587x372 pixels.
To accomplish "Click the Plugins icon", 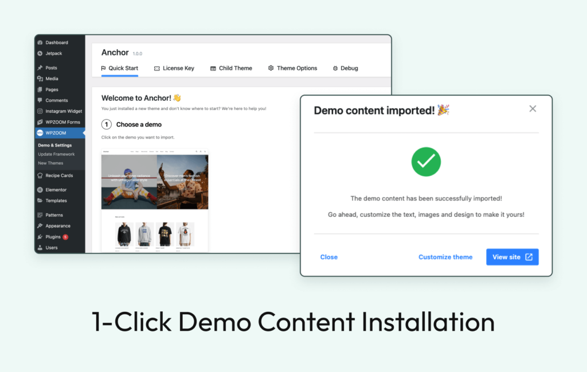I will pos(40,237).
